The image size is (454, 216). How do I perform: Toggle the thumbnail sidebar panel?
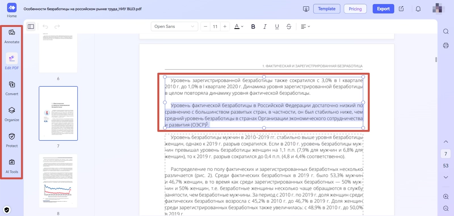pyautogui.click(x=31, y=27)
